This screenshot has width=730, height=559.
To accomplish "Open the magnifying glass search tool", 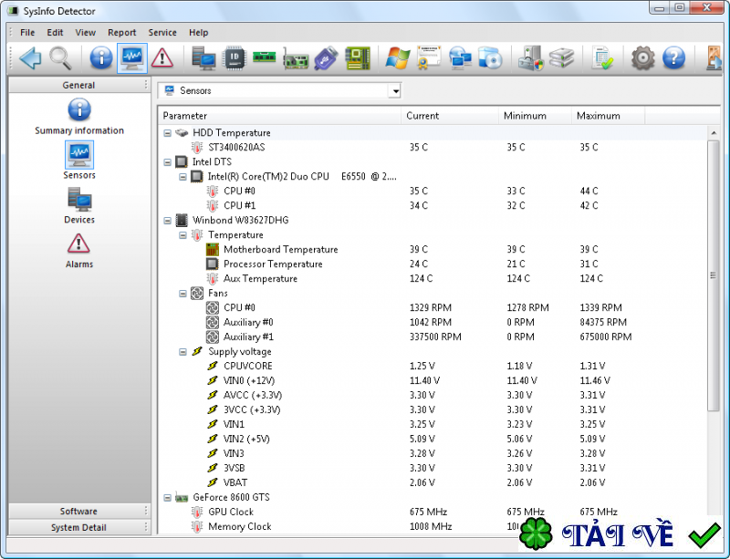I will tap(60, 58).
